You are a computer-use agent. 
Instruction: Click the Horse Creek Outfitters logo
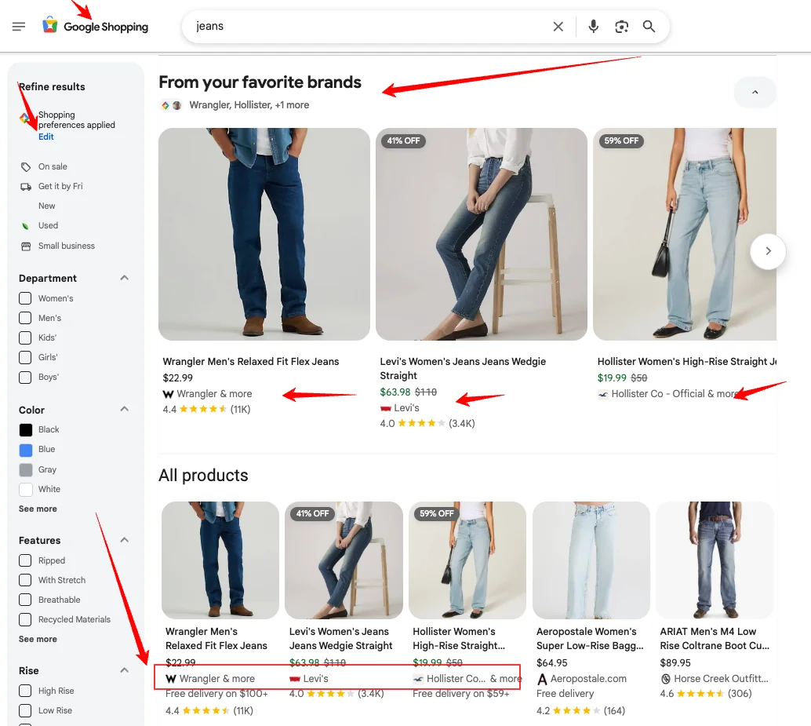click(x=666, y=679)
